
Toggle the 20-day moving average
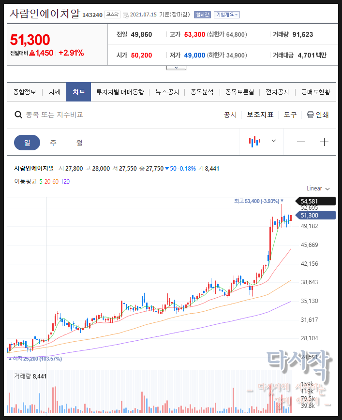[47, 182]
